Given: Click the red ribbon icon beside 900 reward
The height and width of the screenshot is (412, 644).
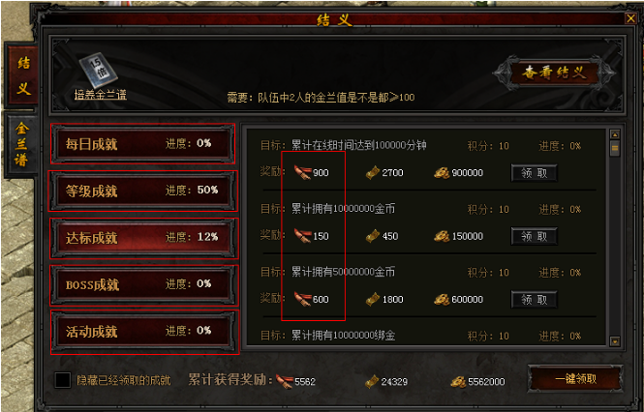Looking at the screenshot, I should [x=303, y=173].
